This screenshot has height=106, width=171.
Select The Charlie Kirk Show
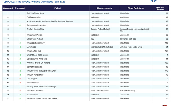[35, 91]
